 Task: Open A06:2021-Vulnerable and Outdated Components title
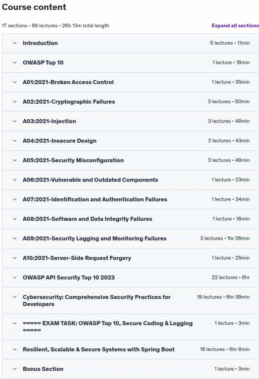click(x=90, y=180)
